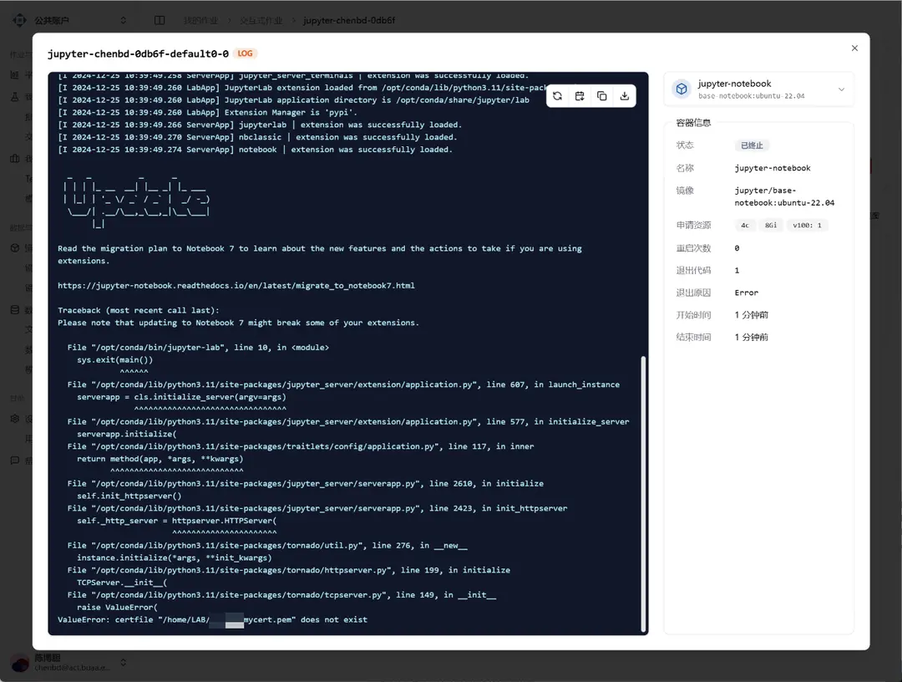Click the 8Gi resource chip
This screenshot has height=682, width=902.
771,225
